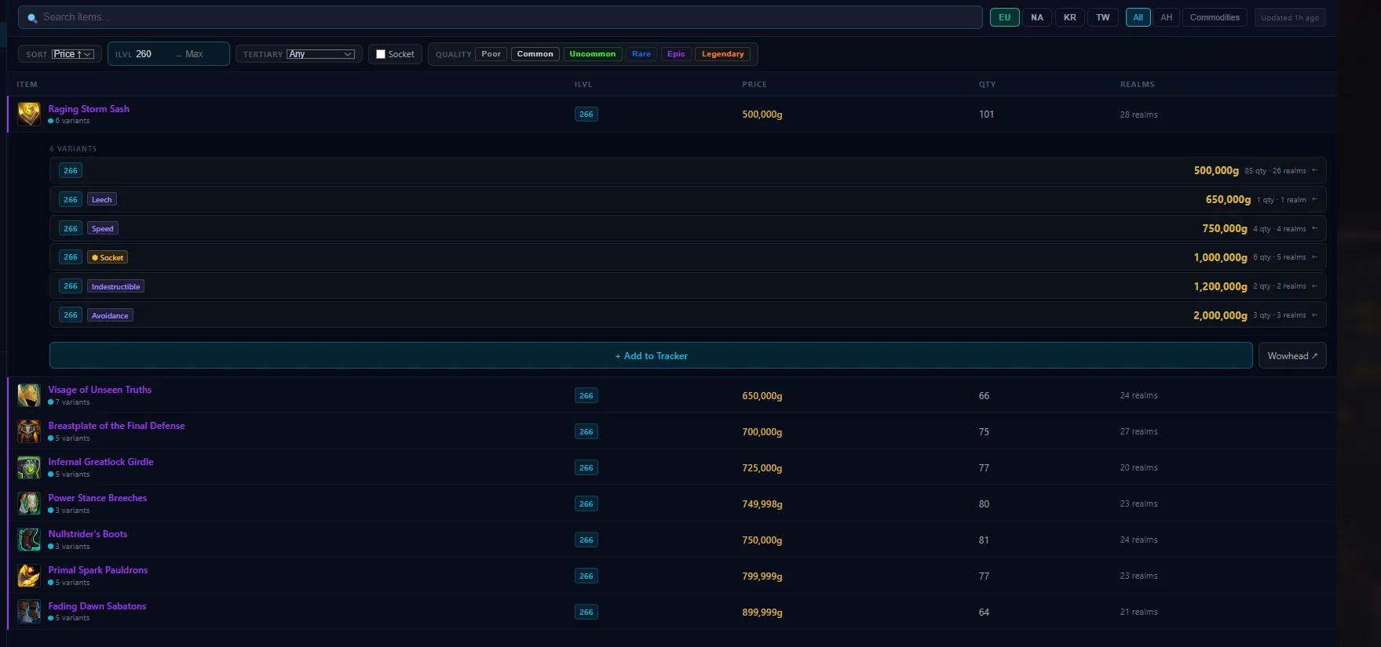Select the Leech variant row
1381x647 pixels.
[x=688, y=199]
